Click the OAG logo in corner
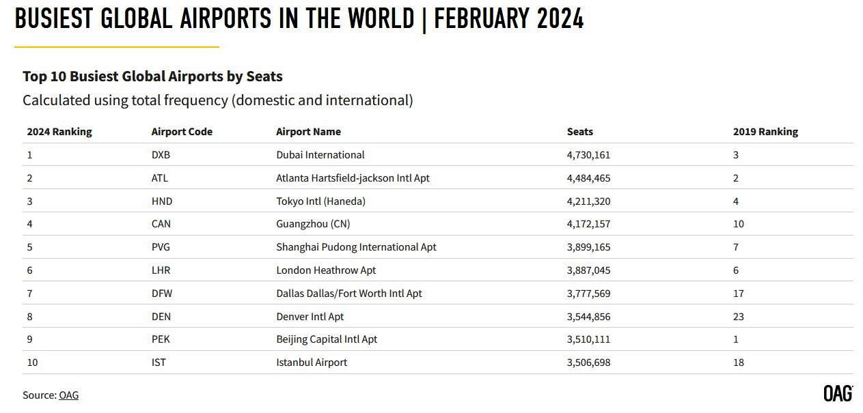Image resolution: width=863 pixels, height=413 pixels. pos(838,394)
